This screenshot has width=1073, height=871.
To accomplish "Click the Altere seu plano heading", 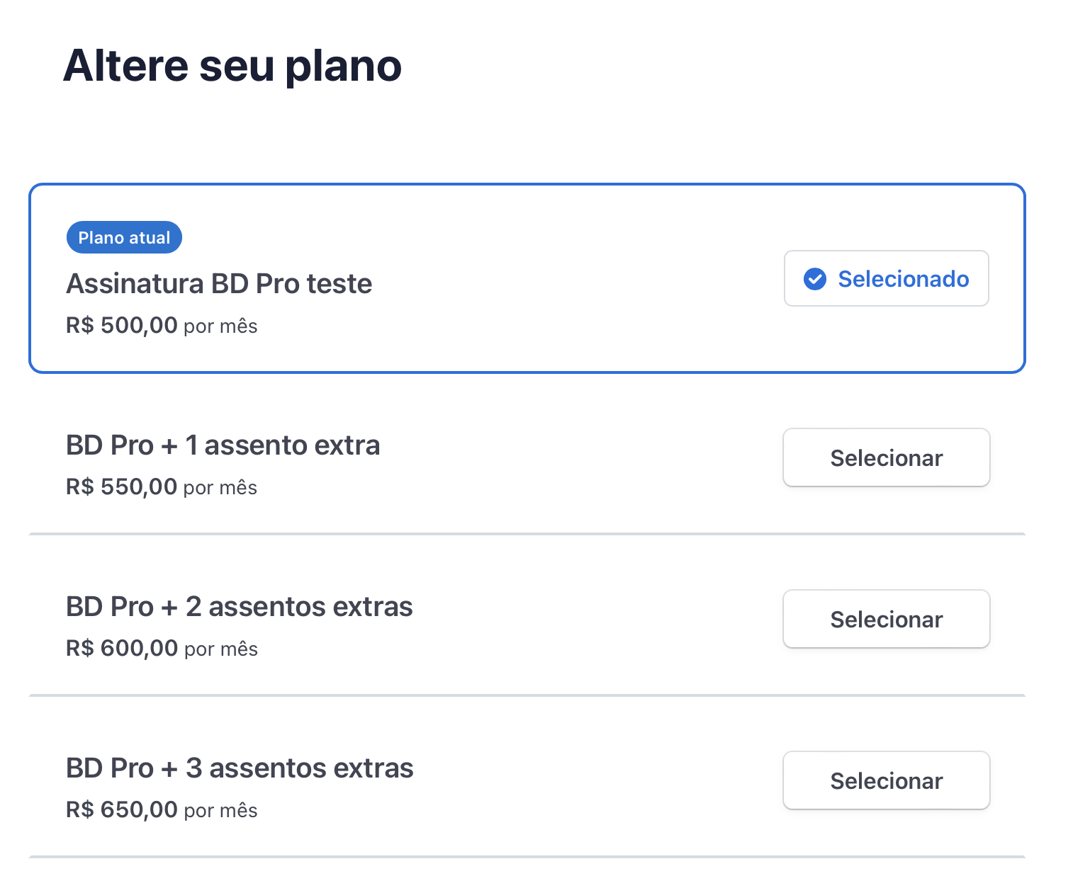I will click(x=232, y=66).
